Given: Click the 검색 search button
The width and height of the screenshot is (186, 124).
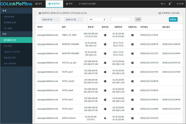Looking at the screenshot, I should pyautogui.click(x=138, y=19).
